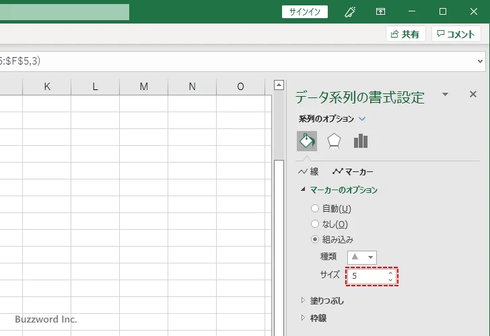Expand the 枠線 section
The image size is (490, 336).
click(303, 318)
